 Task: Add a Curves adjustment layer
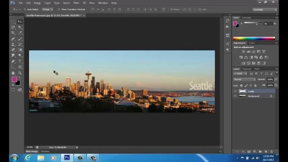pos(253,52)
